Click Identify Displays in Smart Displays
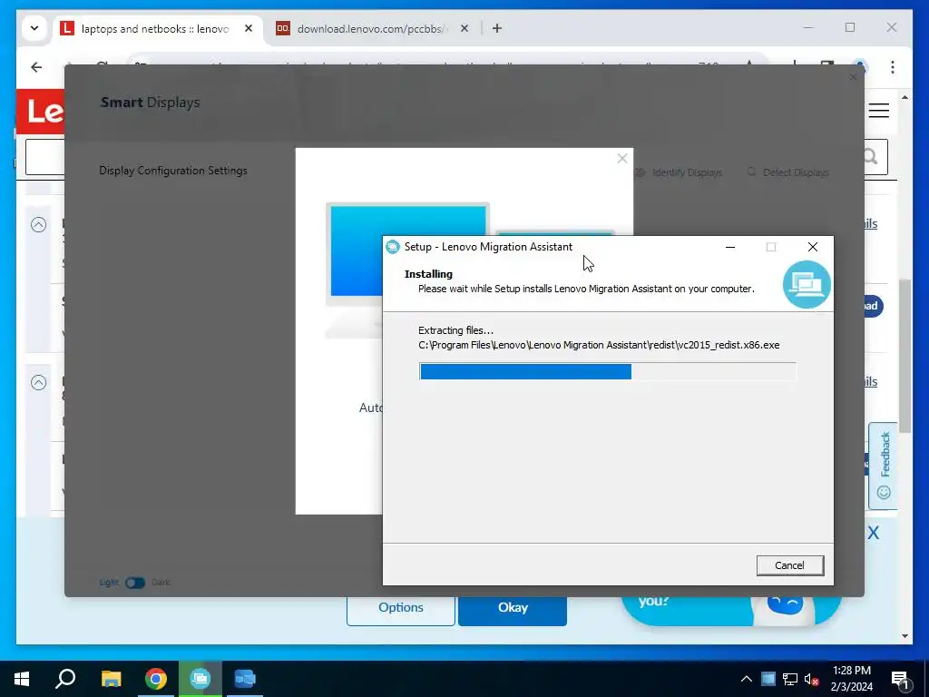 (679, 172)
